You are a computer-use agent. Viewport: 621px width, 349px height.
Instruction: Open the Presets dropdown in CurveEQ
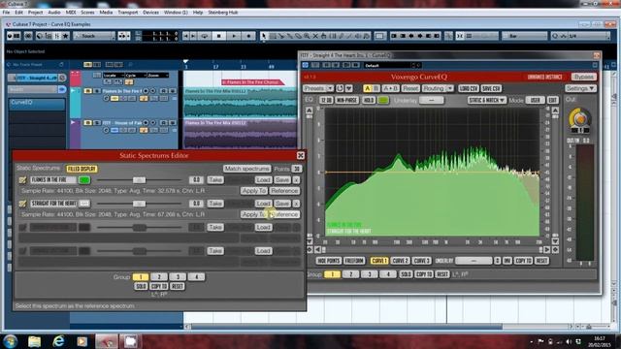[318, 88]
